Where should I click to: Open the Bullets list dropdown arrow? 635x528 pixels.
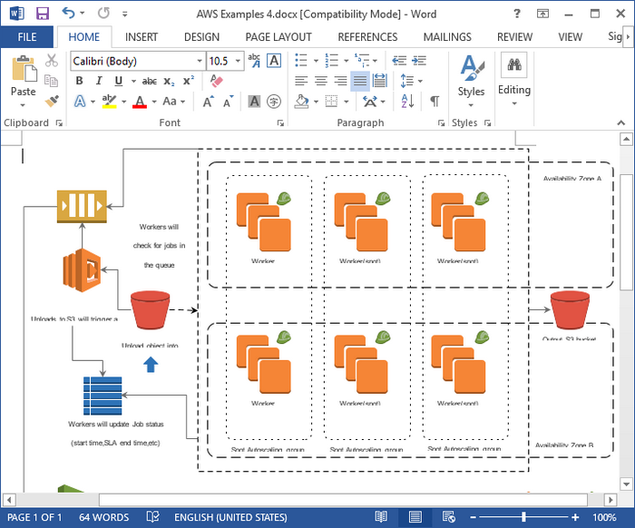tap(316, 61)
